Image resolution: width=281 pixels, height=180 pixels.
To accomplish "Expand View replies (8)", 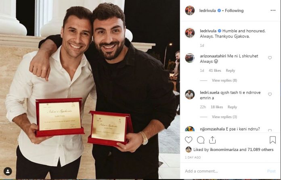I will 224,81.
